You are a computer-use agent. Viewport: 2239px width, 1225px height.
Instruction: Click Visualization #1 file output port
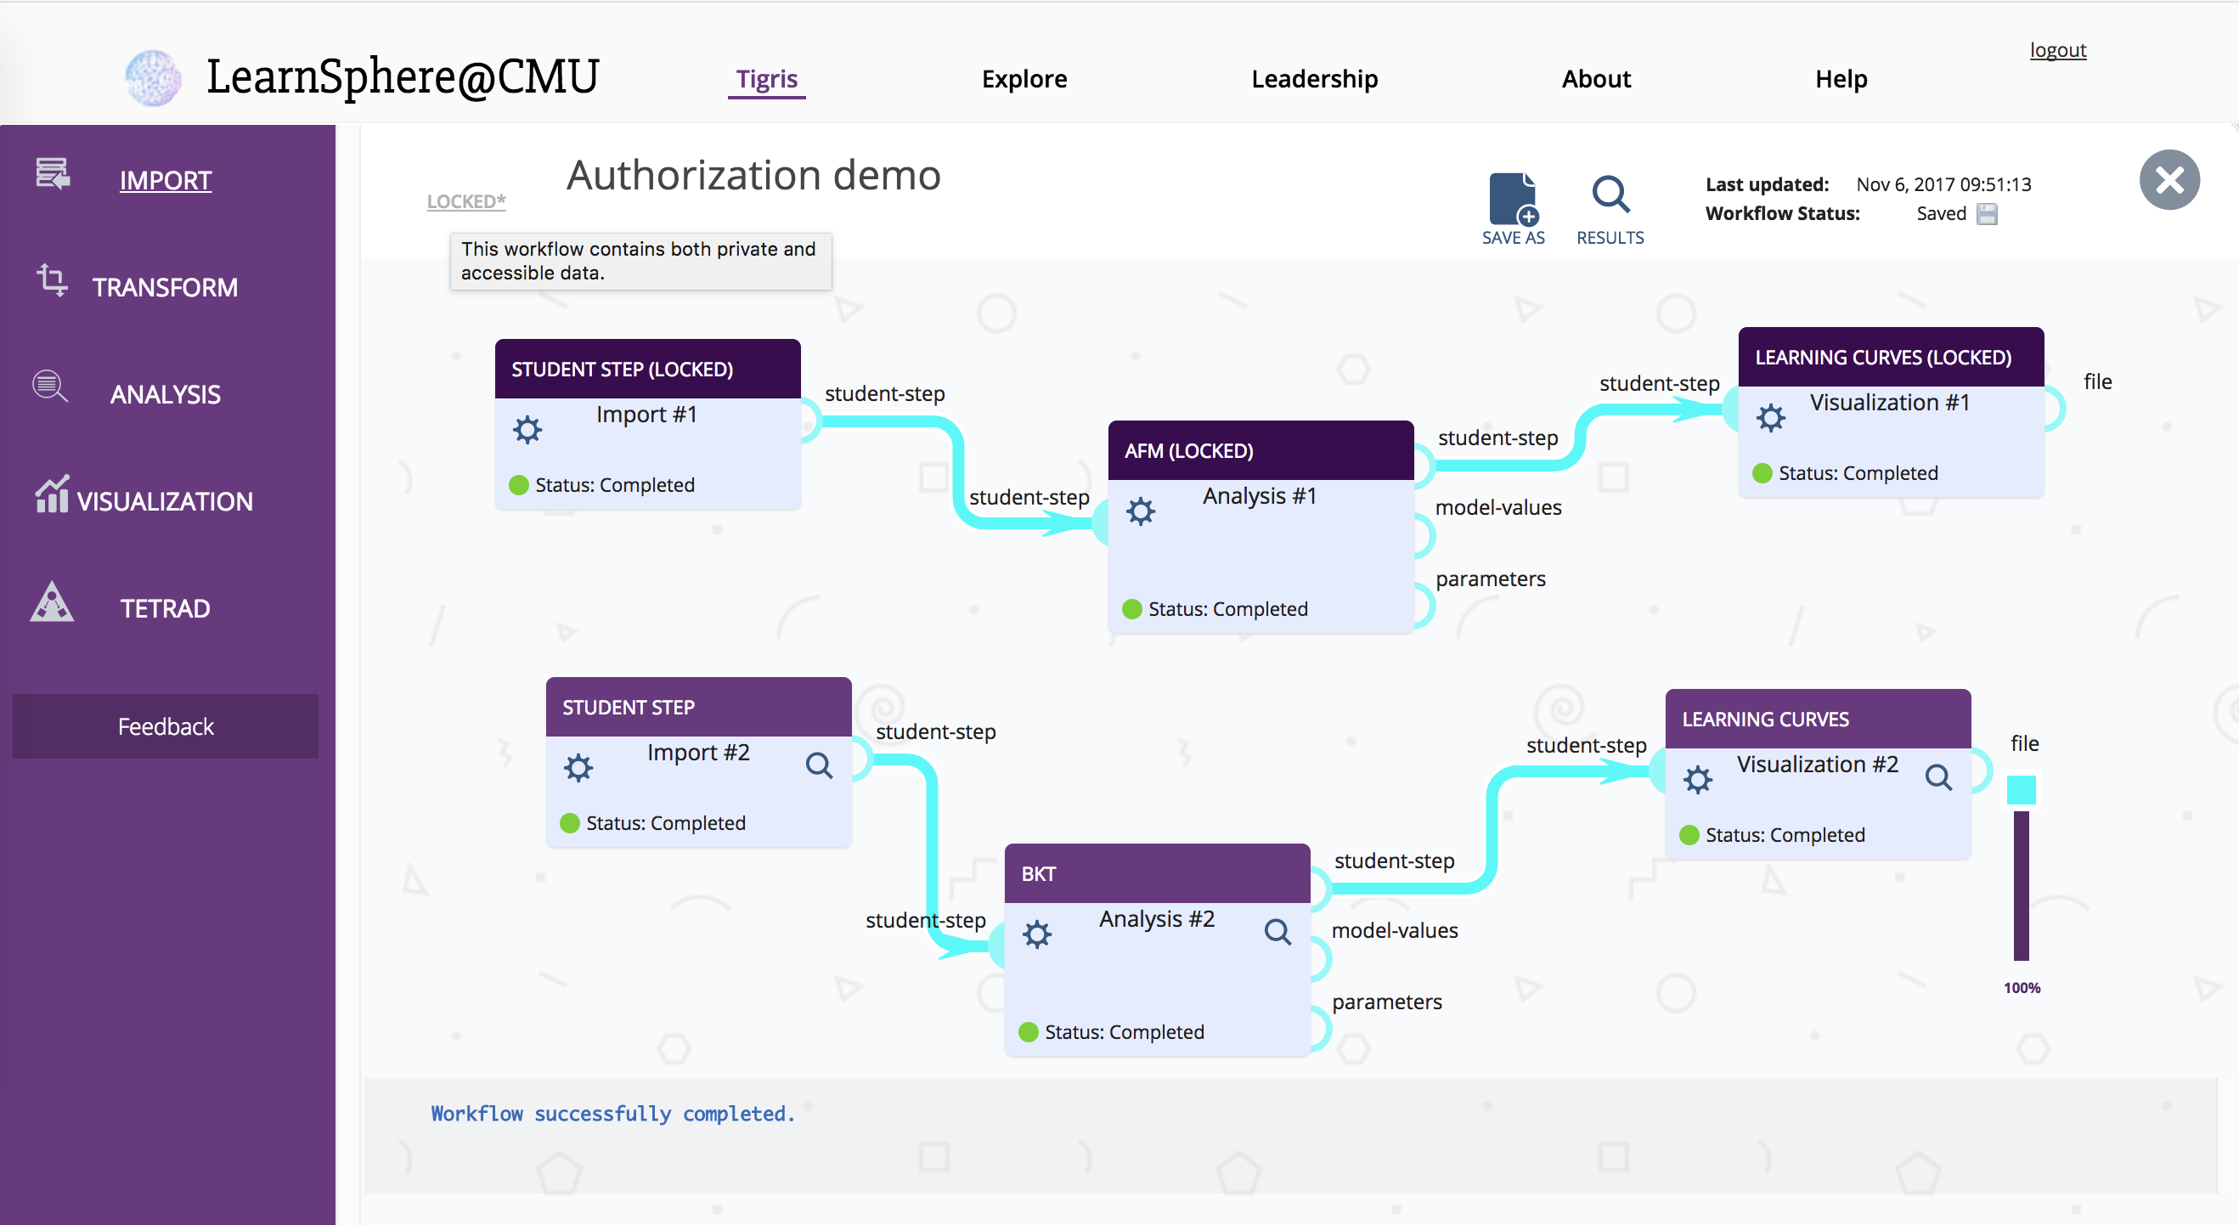(2054, 409)
